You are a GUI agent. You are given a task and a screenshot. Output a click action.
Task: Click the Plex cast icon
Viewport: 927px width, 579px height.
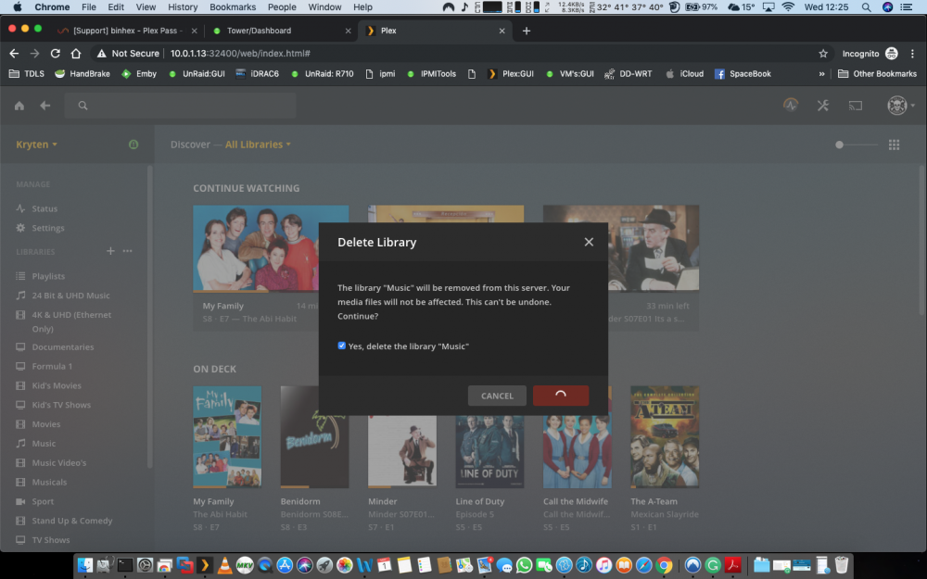(856, 106)
